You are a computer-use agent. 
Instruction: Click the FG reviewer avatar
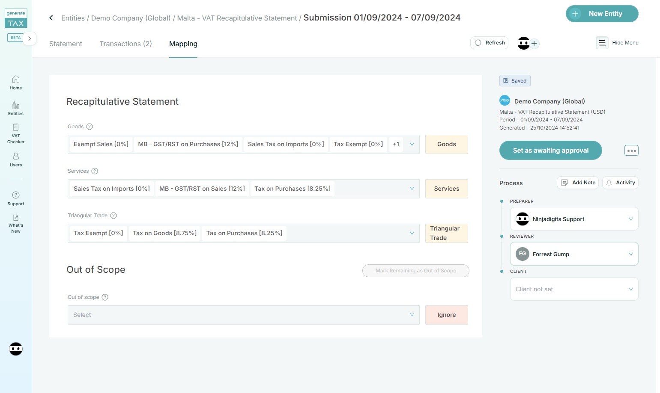point(523,254)
